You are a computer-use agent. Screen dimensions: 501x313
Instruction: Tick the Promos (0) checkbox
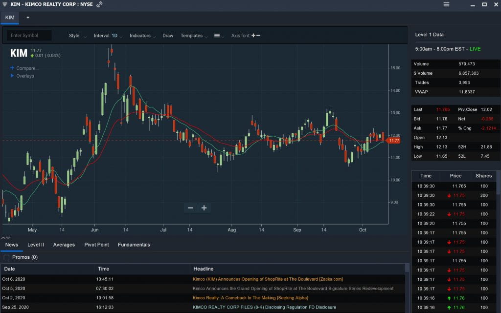(6, 257)
